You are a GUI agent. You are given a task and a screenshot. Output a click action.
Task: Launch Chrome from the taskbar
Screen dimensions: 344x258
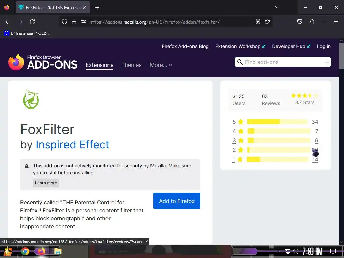[25, 251]
